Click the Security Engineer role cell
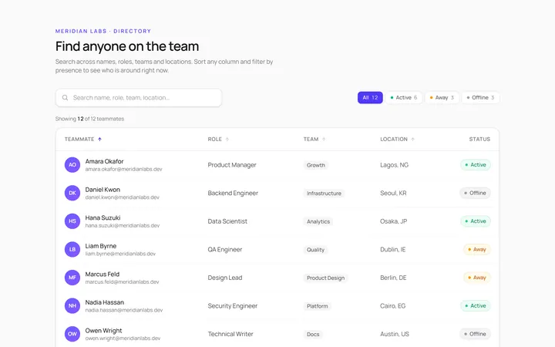Screen dimensions: 555x347 [233, 306]
